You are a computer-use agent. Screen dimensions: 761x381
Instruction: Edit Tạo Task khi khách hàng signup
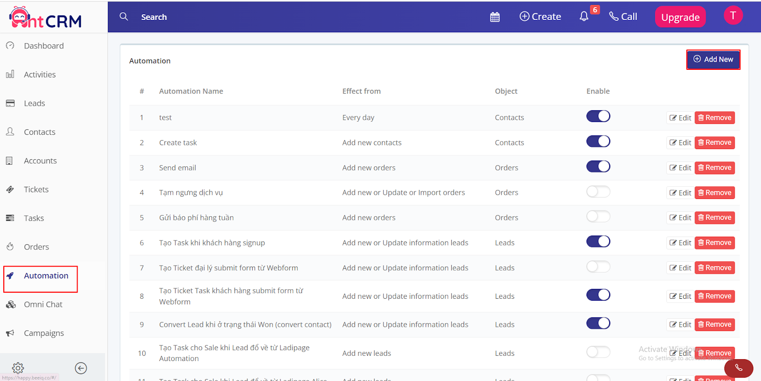click(680, 243)
